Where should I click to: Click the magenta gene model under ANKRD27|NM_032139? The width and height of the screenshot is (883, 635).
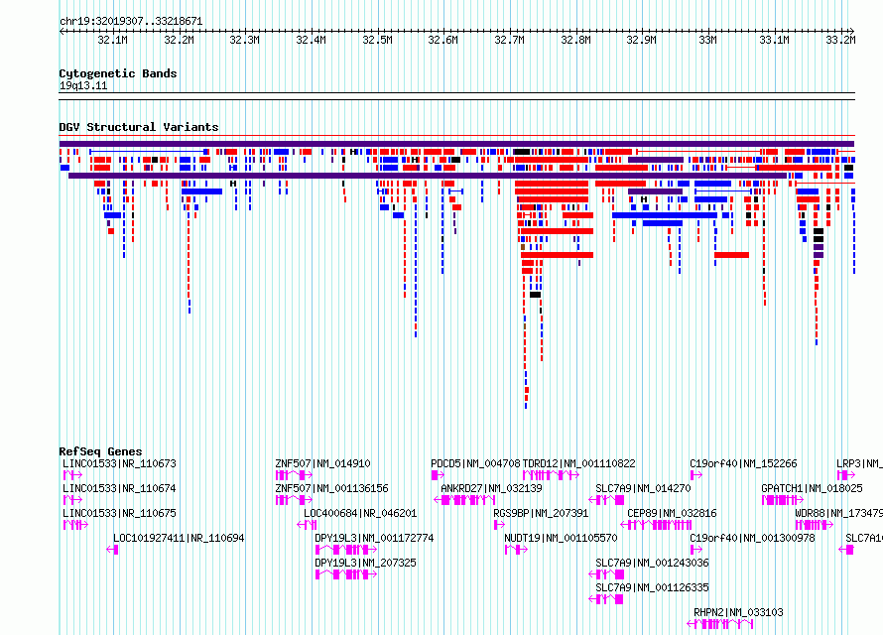tap(464, 500)
